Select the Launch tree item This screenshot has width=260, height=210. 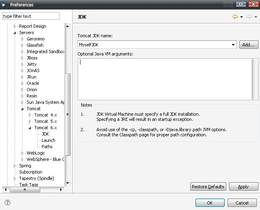[x=48, y=140]
